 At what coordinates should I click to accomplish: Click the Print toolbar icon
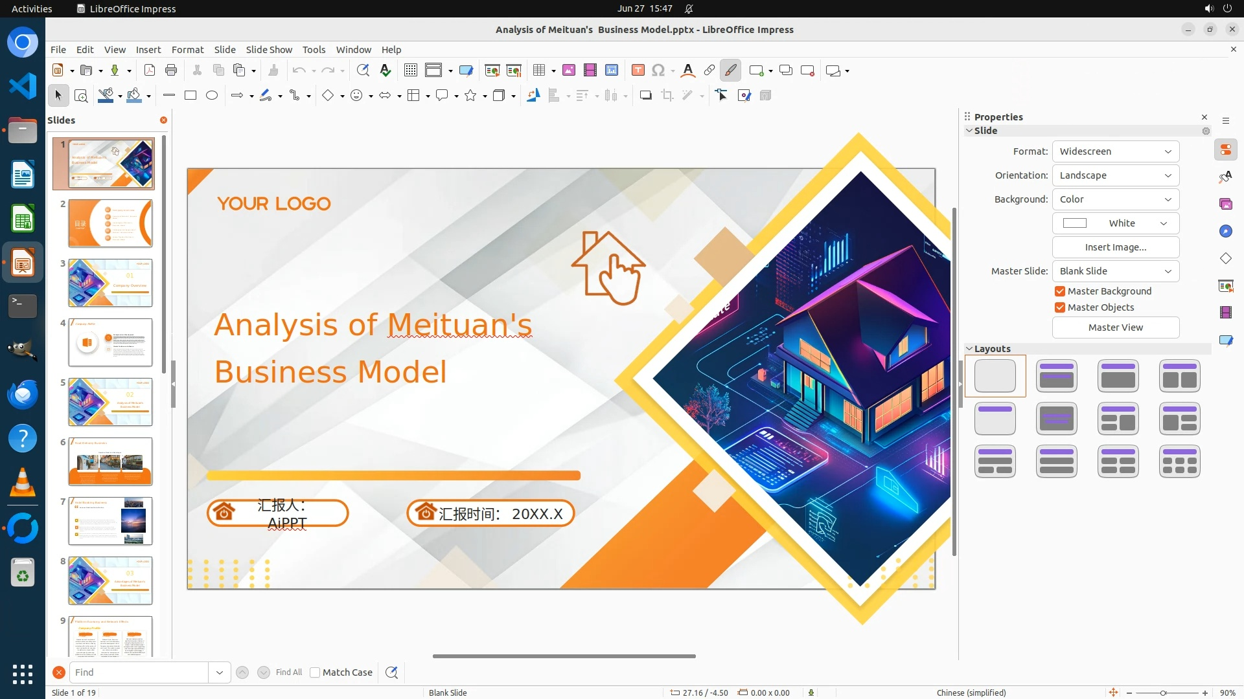(x=171, y=71)
